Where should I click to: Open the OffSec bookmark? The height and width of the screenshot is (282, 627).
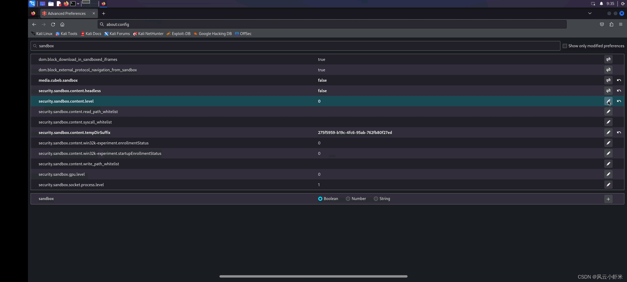pyautogui.click(x=243, y=34)
